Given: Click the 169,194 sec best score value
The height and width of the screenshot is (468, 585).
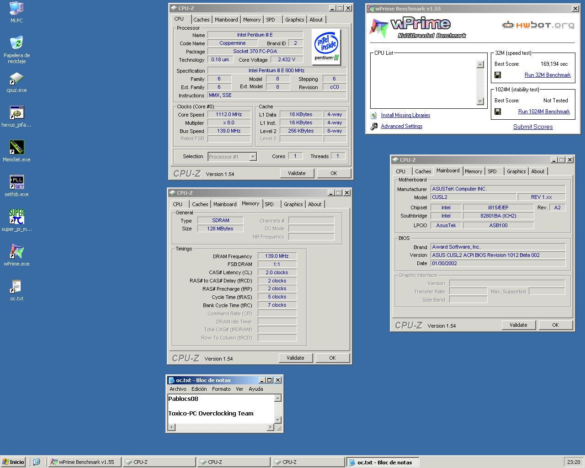Looking at the screenshot, I should tap(554, 64).
